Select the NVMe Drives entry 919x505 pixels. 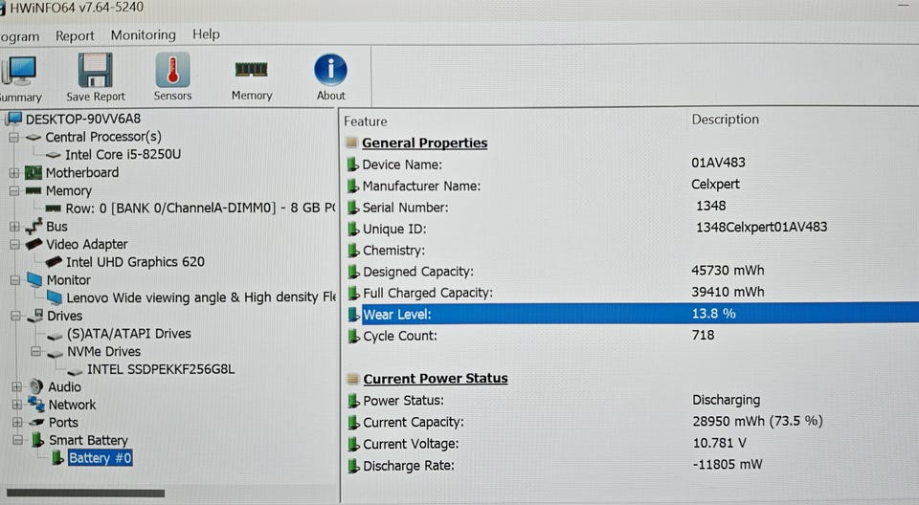[103, 352]
